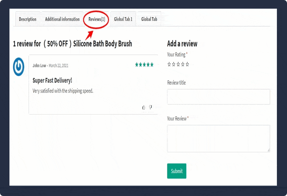Click the thumbs up icon on John Low's review
This screenshot has width=287, height=196.
(x=144, y=108)
